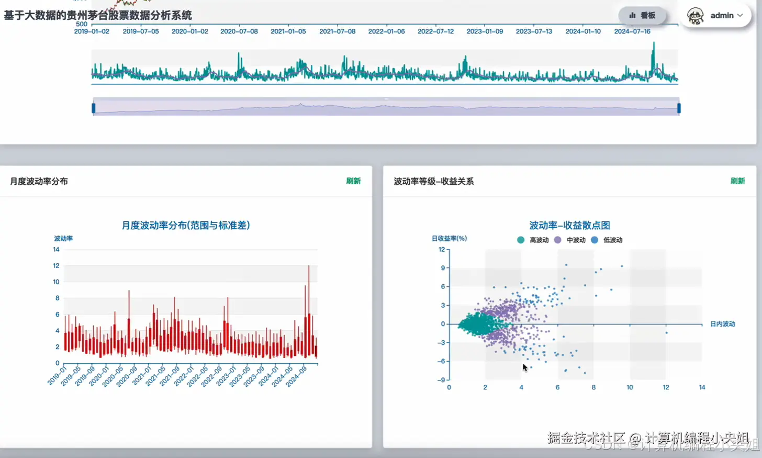Click the left handle of the data zoom slider

(94, 108)
